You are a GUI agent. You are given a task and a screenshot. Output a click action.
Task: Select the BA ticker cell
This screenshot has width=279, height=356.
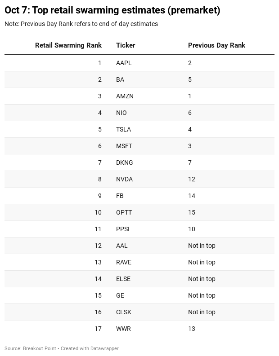point(120,80)
